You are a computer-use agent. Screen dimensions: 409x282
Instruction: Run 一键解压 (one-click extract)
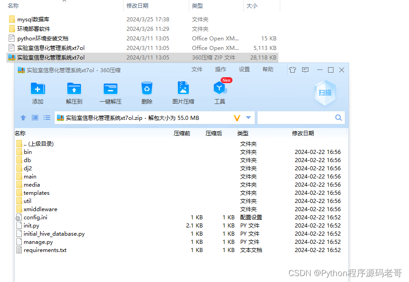[110, 90]
